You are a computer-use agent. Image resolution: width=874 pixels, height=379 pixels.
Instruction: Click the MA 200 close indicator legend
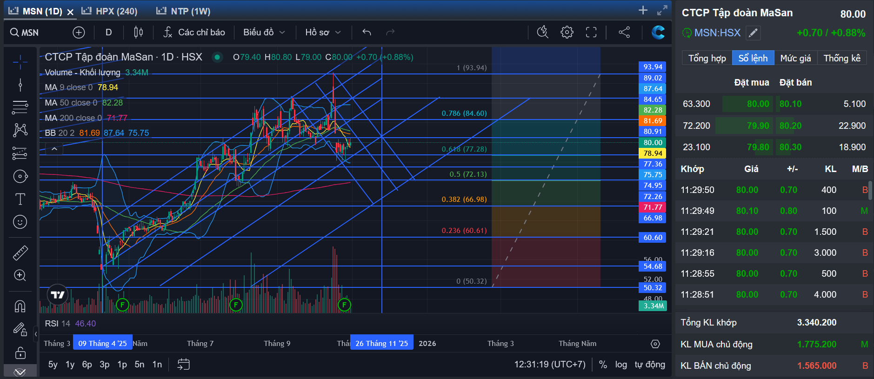(86, 118)
